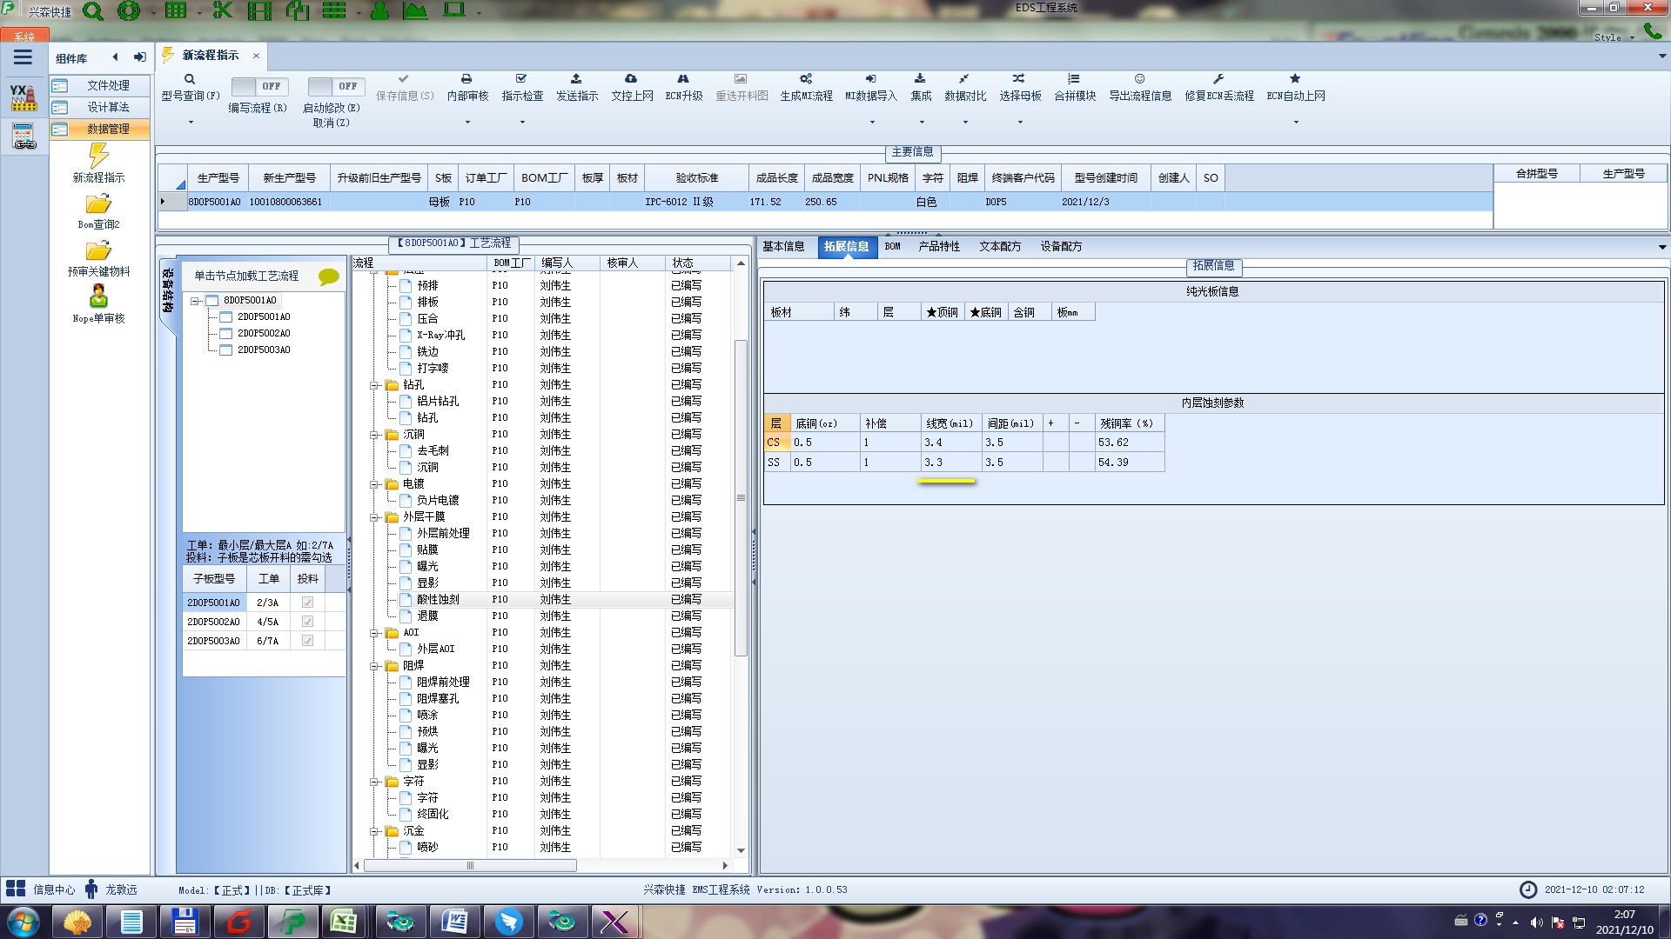Click the 发送指示 toolbar icon

pos(576,79)
